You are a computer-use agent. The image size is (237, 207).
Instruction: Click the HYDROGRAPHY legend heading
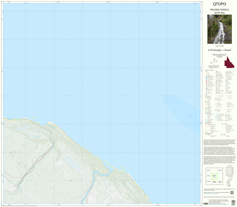(208, 113)
